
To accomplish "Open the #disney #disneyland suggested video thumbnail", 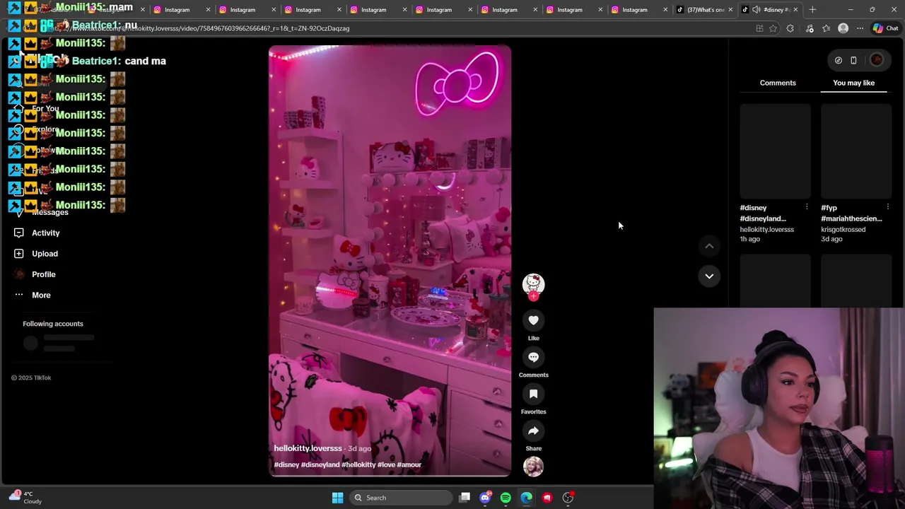I will [x=775, y=151].
